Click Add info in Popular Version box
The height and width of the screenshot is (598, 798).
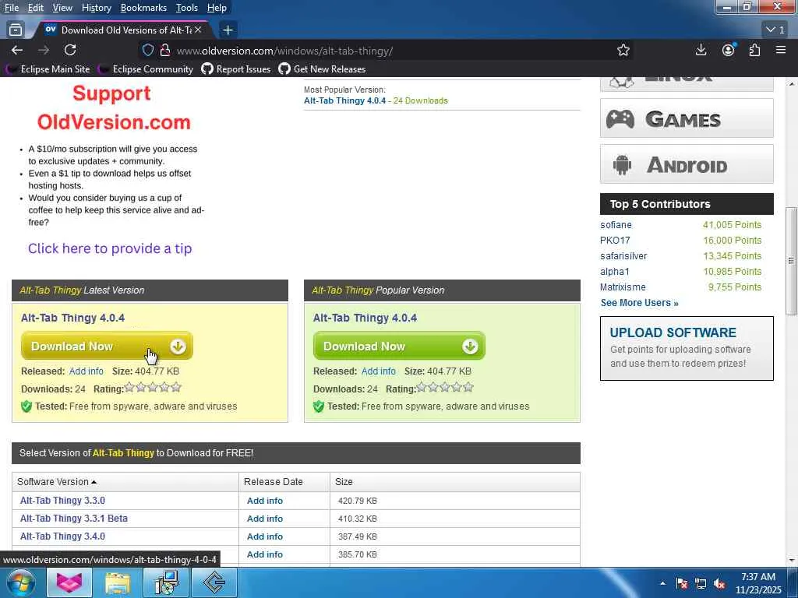point(378,371)
